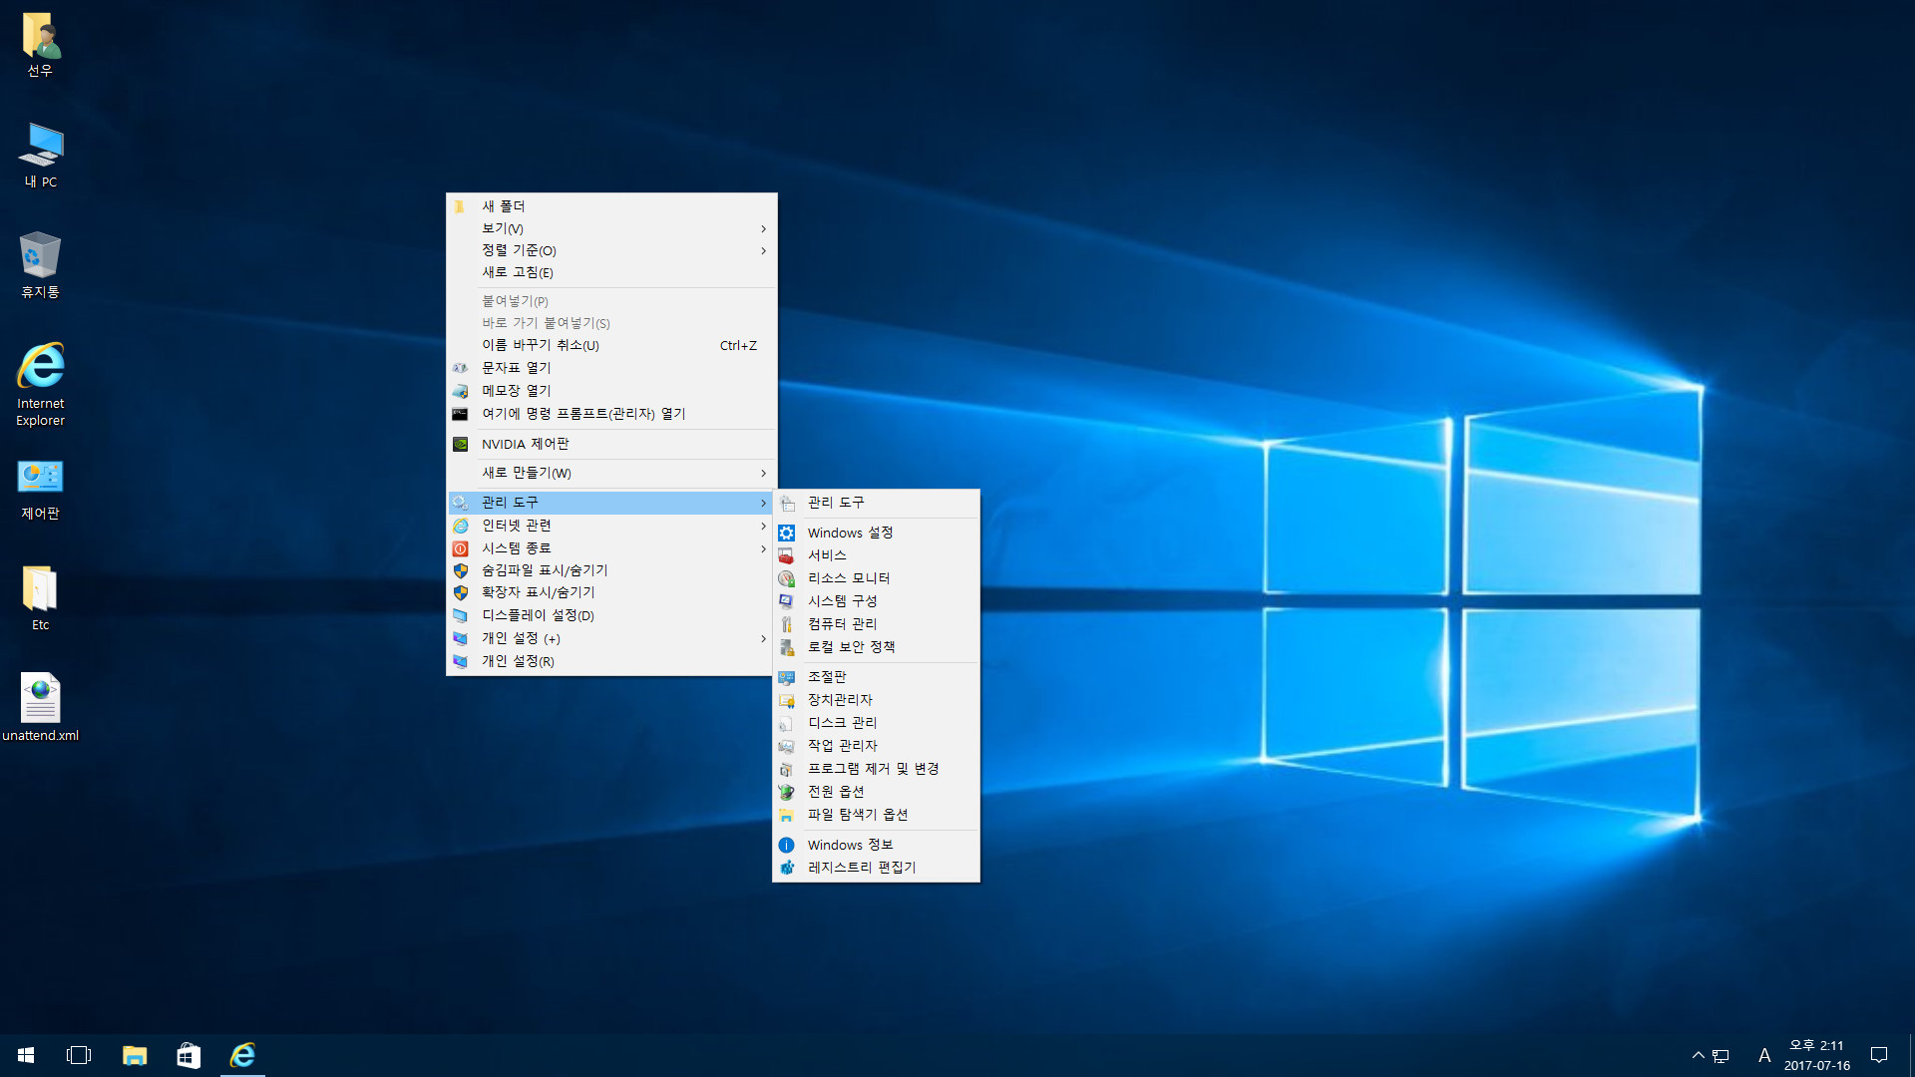Choose 문자표 열기 entry
Viewport: 1915px width, 1077px height.
(611, 368)
